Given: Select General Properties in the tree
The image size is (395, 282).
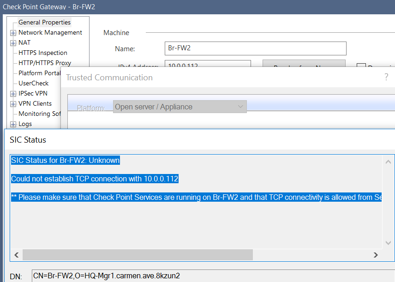Looking at the screenshot, I should point(44,22).
